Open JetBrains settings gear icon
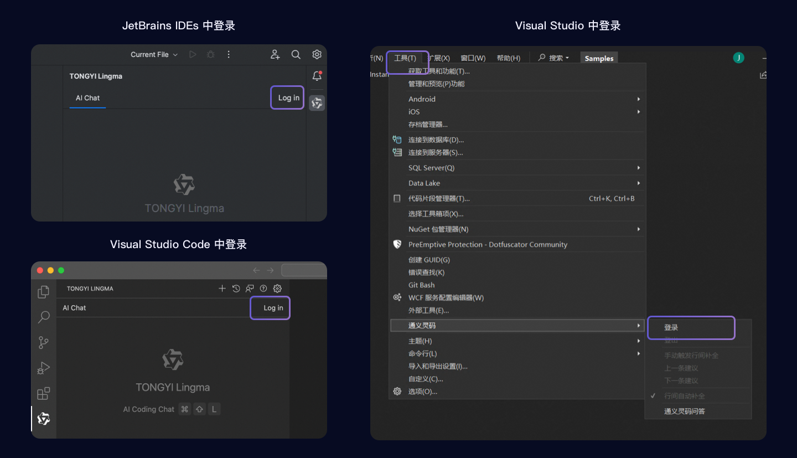The height and width of the screenshot is (458, 797). click(x=317, y=54)
